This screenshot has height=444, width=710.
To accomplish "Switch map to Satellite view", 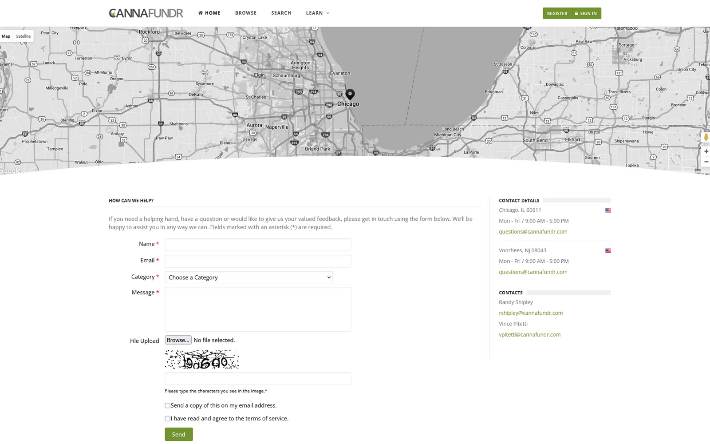I will (23, 36).
